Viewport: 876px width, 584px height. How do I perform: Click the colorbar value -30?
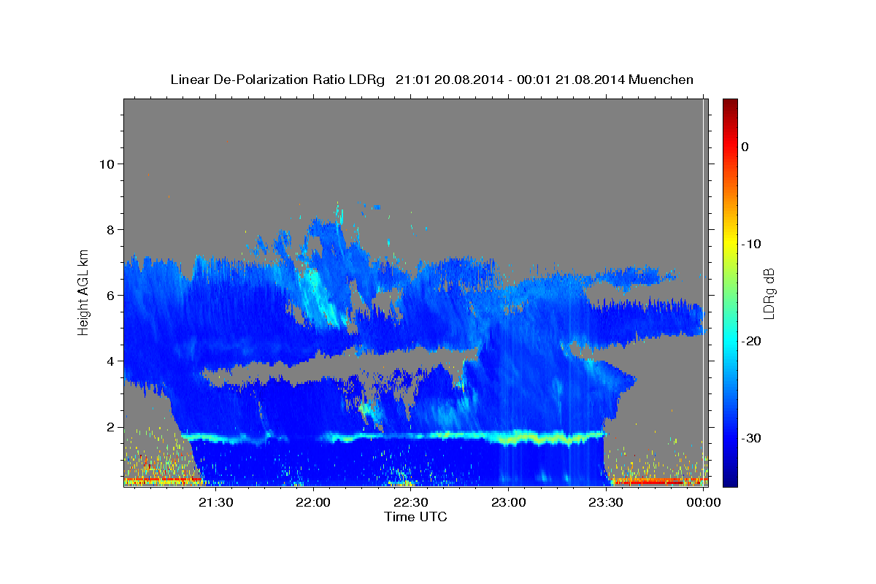click(x=751, y=438)
